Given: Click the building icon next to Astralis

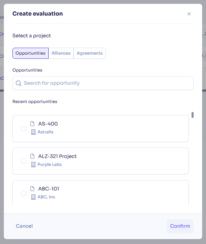Looking at the screenshot, I should (33, 132).
